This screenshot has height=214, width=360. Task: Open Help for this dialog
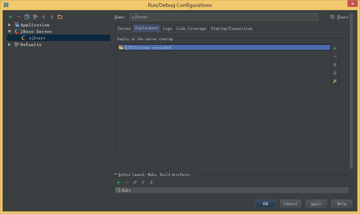342,203
